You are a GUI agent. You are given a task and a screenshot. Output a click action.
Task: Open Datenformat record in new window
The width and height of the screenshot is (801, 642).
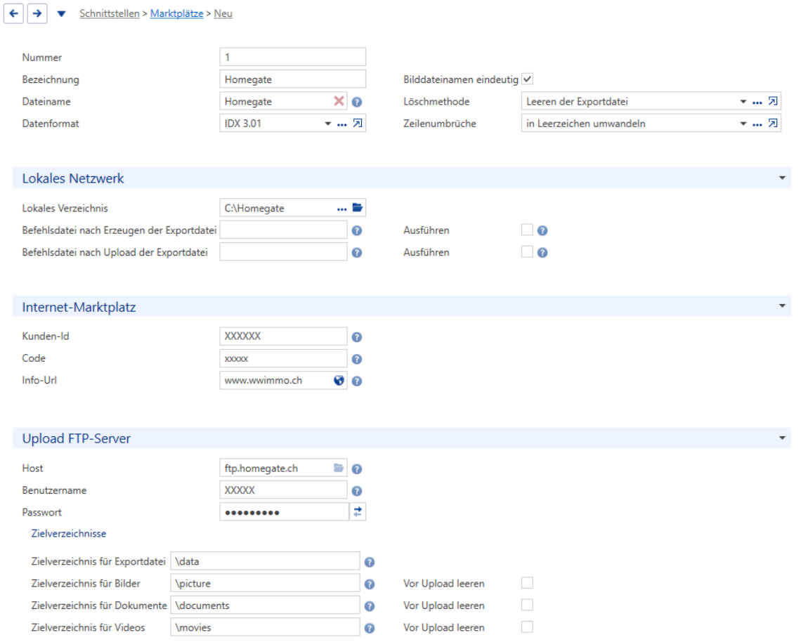click(358, 123)
